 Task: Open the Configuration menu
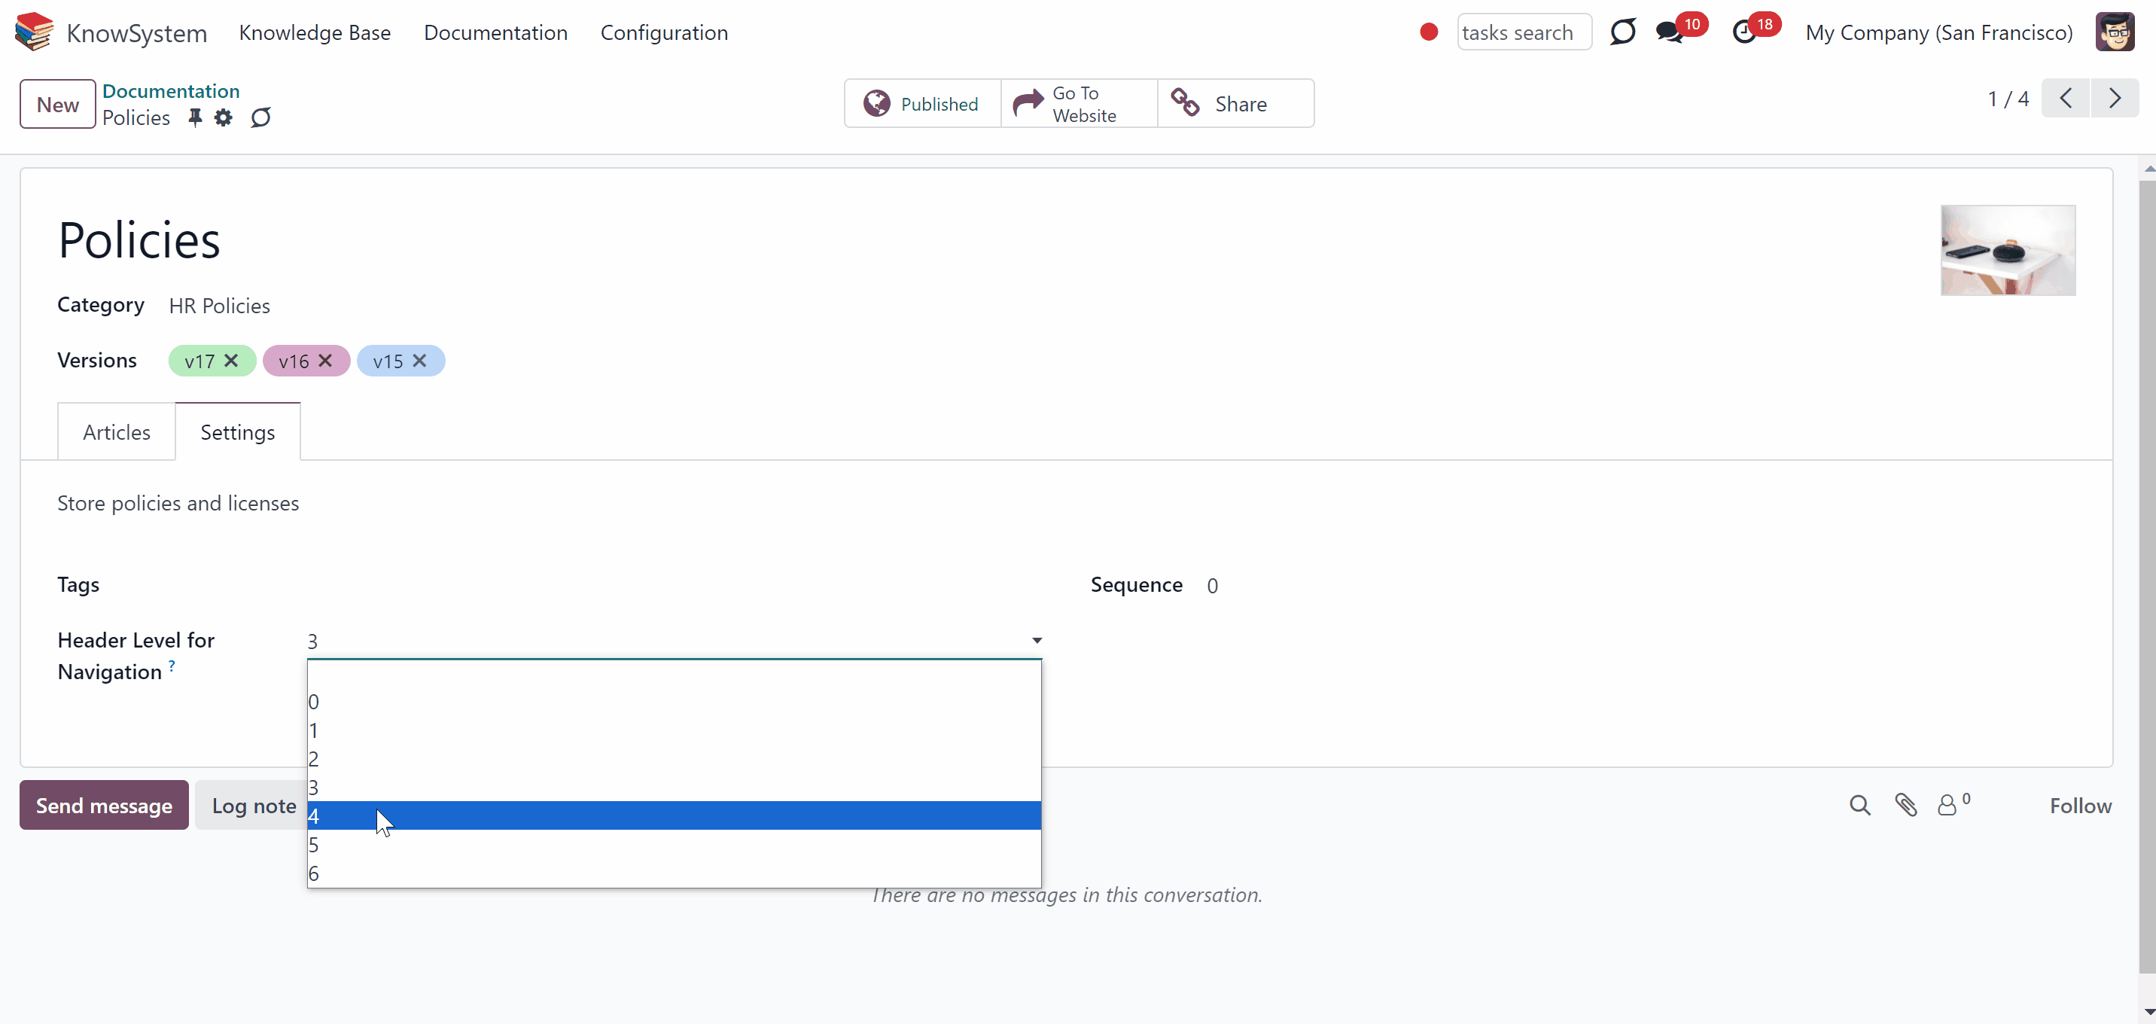click(665, 32)
